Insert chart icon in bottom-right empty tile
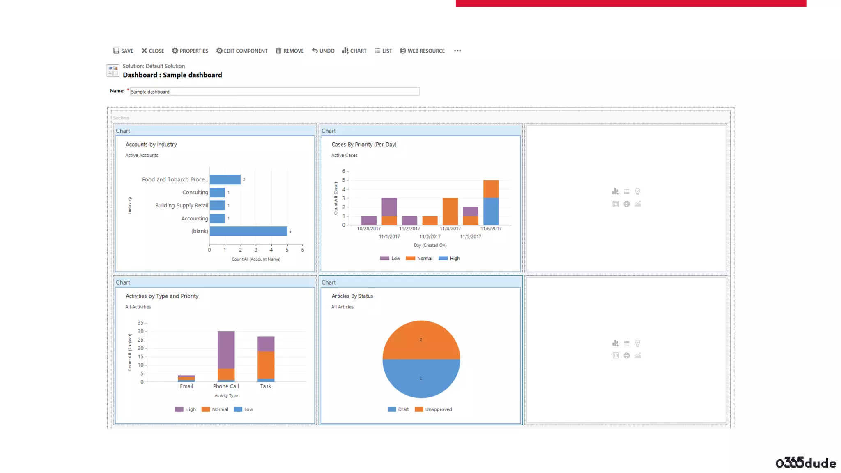 [x=615, y=343]
